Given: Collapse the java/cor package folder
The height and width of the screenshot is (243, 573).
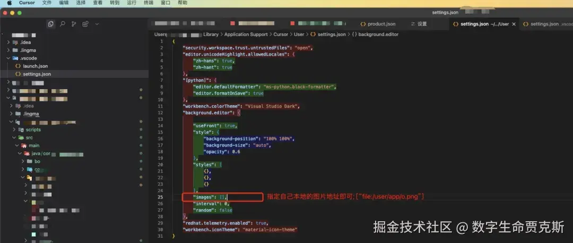Looking at the screenshot, I should coord(20,153).
